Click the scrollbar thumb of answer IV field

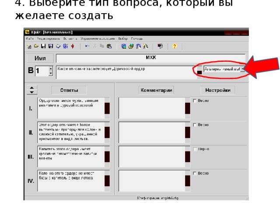pos(107,181)
